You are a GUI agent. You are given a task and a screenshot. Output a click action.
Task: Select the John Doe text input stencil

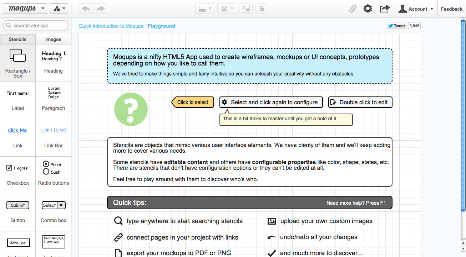click(18, 244)
